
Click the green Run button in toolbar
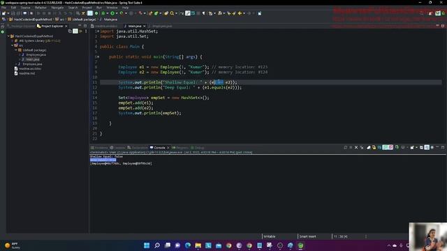[x=112, y=13]
